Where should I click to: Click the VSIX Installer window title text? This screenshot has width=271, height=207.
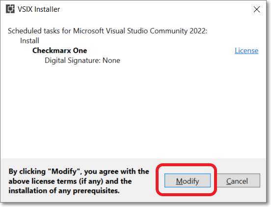[x=39, y=9]
